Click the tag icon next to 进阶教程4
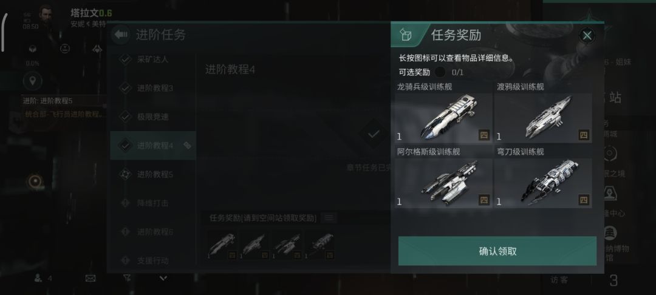The height and width of the screenshot is (295, 656). click(x=187, y=146)
